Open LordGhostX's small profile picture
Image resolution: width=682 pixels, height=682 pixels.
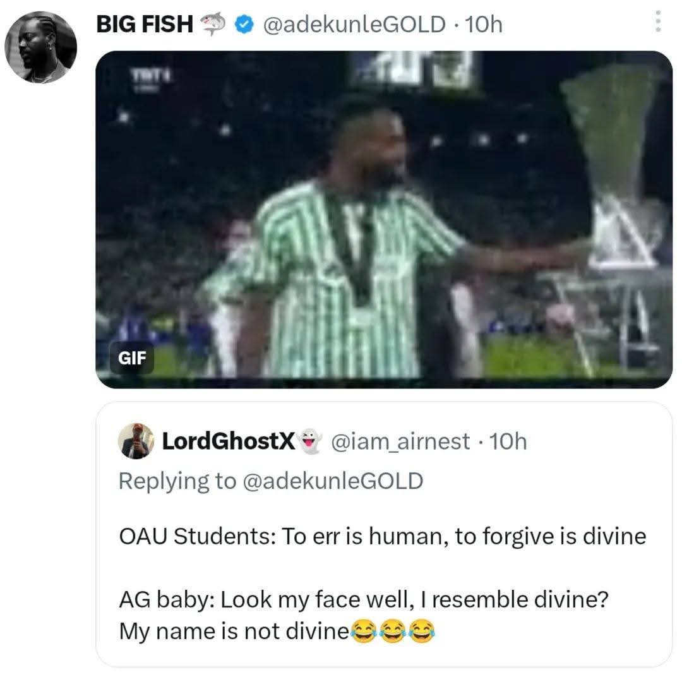pos(136,441)
